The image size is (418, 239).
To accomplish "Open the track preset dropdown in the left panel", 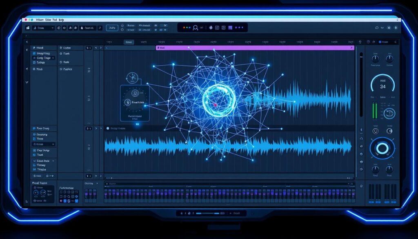I will click(43, 58).
